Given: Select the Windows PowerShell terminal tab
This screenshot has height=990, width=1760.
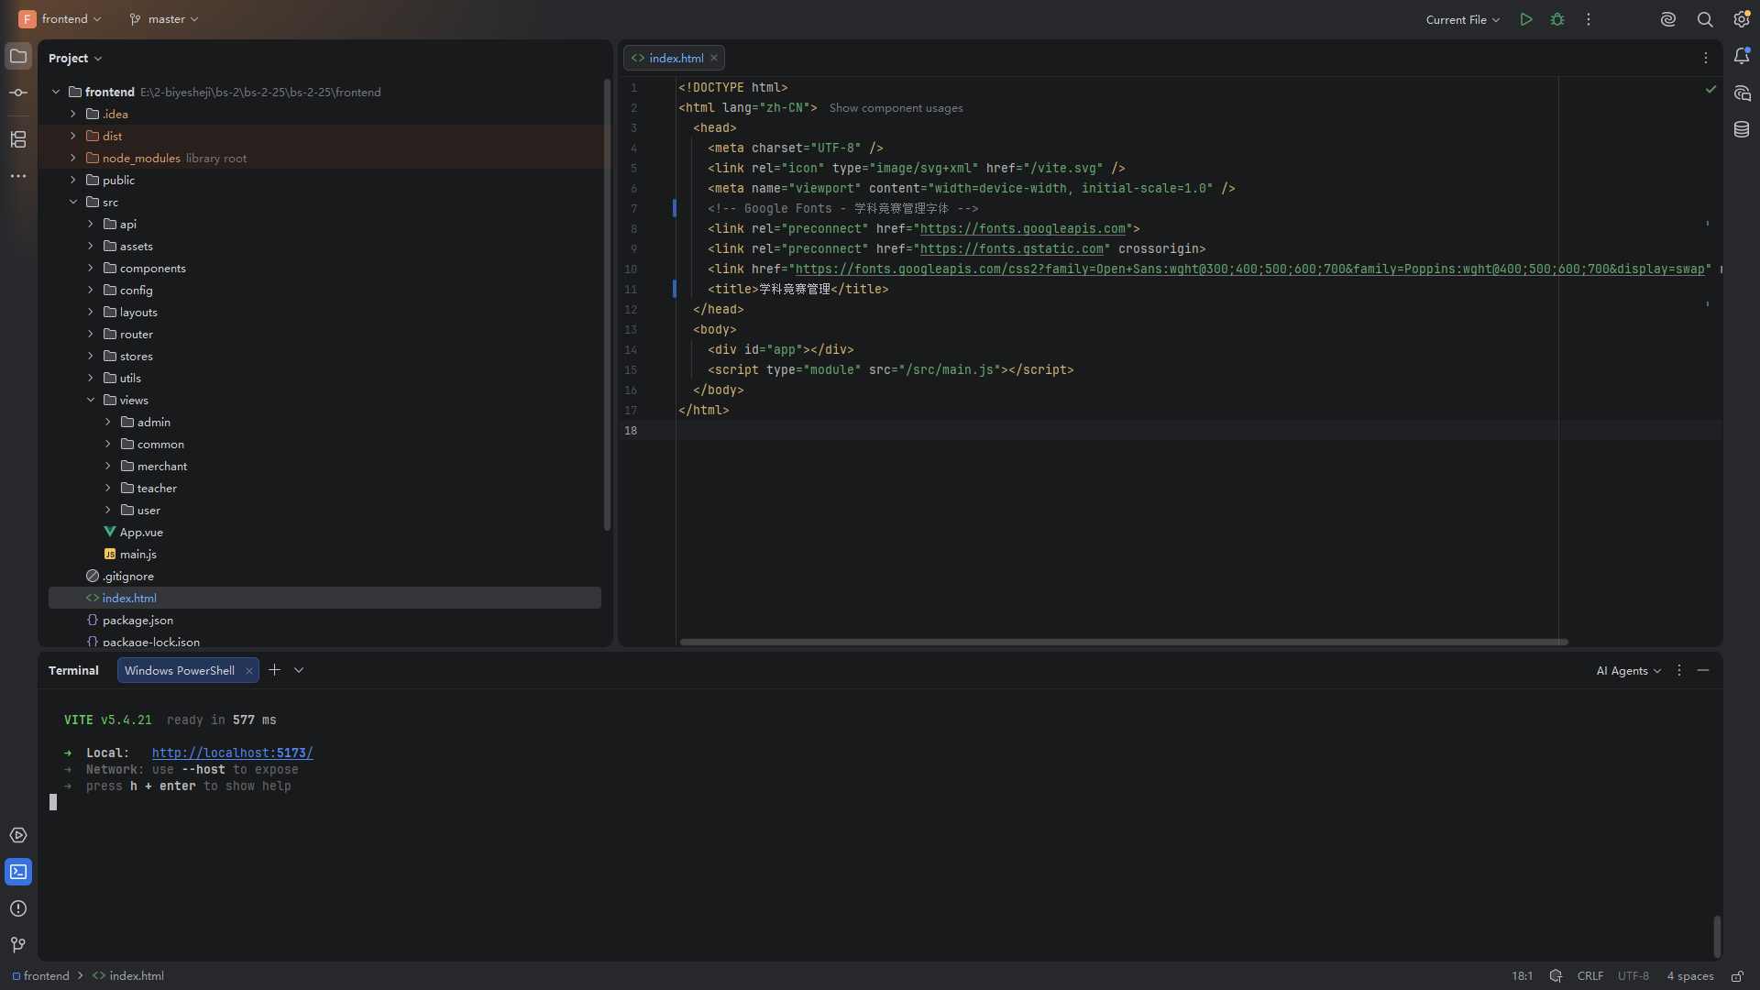Looking at the screenshot, I should coord(180,671).
